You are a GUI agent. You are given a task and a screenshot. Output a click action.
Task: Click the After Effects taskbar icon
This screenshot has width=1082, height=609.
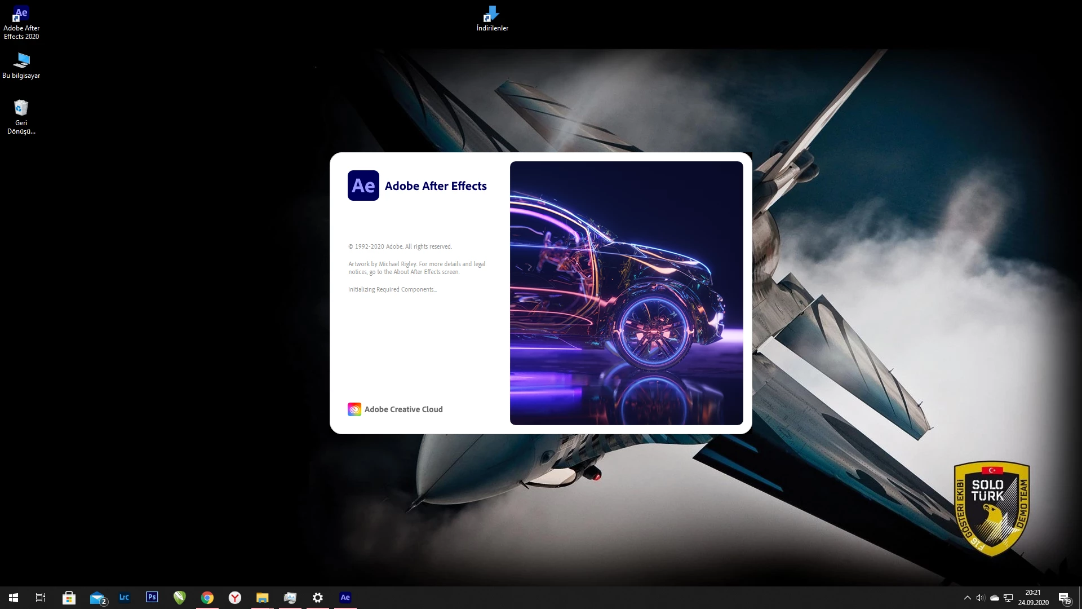click(x=345, y=597)
